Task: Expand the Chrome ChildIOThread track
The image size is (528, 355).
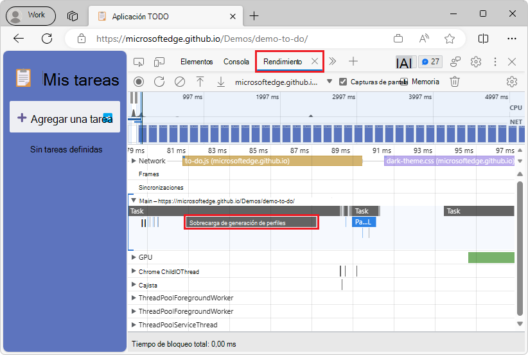Action: tap(134, 271)
